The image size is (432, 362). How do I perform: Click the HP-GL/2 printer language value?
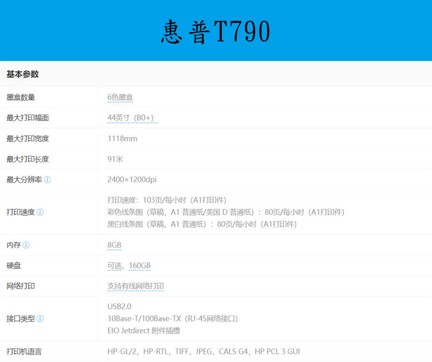(x=203, y=352)
